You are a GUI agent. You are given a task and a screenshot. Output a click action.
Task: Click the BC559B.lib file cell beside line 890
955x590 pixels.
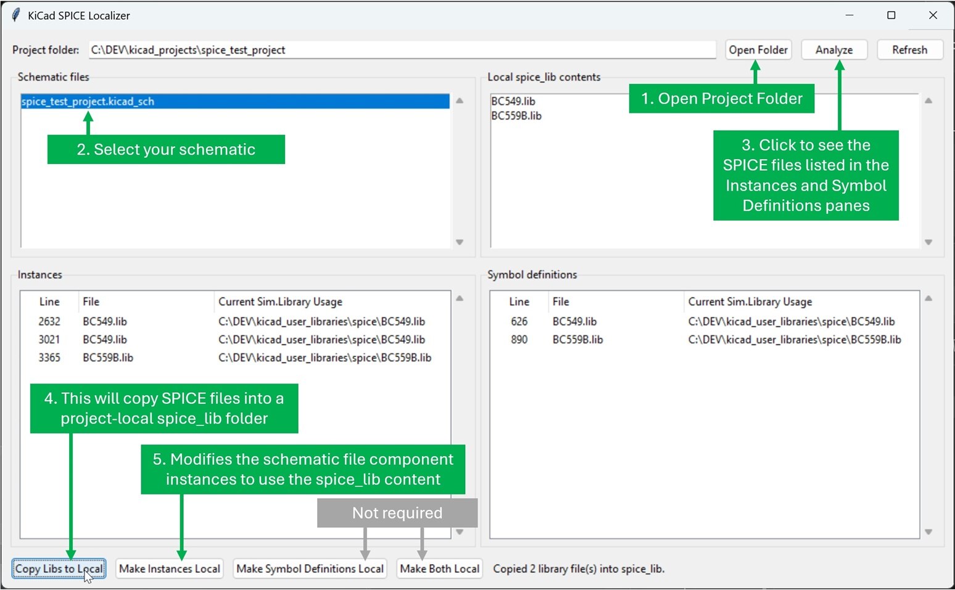[577, 339]
